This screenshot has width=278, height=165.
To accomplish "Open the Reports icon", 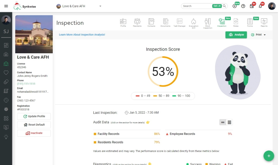I will (264, 23).
